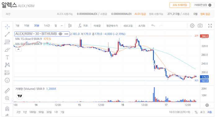
Task: Open TradingView logo link
Action: point(20,96)
